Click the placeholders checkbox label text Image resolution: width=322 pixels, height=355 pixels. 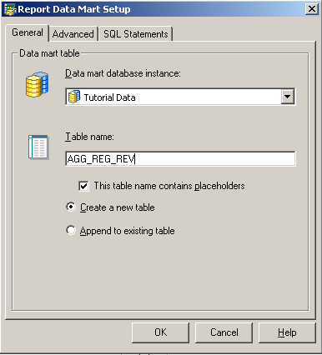coord(169,186)
